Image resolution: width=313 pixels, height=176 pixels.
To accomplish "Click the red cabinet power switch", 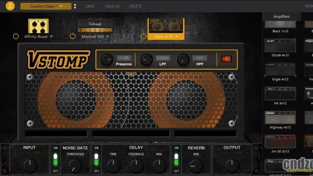I will click(x=226, y=59).
